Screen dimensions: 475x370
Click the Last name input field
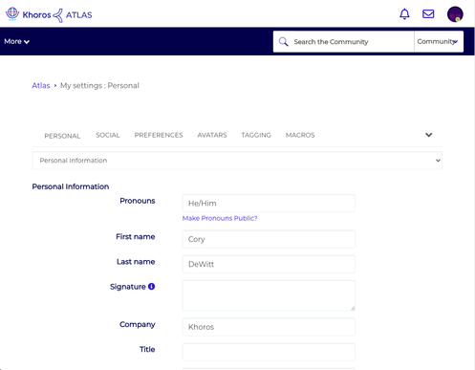click(269, 264)
